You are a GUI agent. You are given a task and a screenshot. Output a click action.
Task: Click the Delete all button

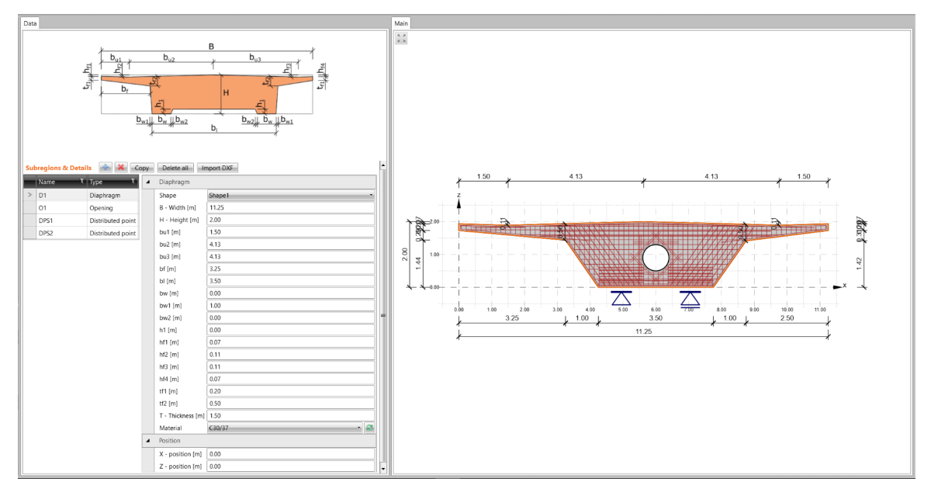pyautogui.click(x=175, y=168)
